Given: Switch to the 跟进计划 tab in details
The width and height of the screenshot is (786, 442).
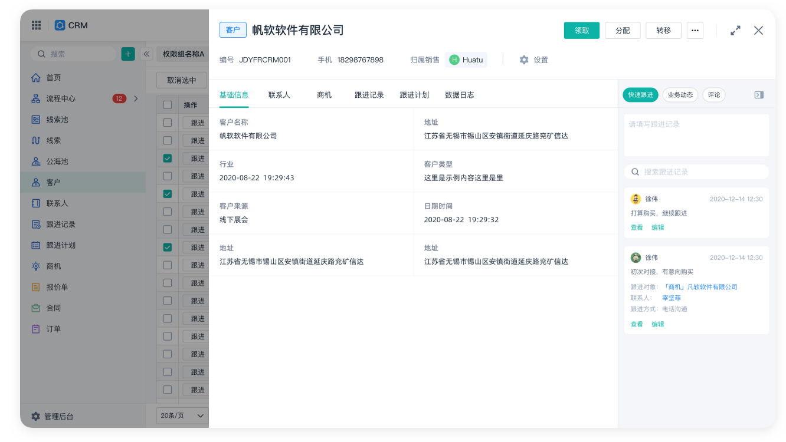Looking at the screenshot, I should [x=414, y=95].
